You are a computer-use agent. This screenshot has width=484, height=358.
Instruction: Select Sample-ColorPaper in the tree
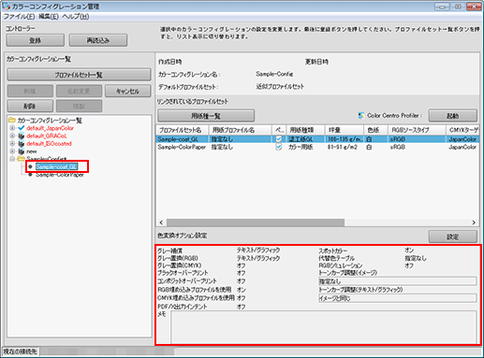point(60,175)
